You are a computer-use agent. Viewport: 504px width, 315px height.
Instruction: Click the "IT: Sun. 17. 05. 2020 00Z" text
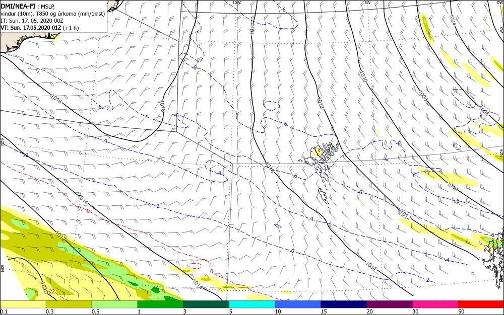[x=32, y=21]
